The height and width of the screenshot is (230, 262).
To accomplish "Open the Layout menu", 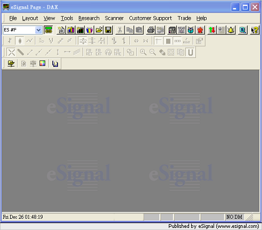I will 30,18.
